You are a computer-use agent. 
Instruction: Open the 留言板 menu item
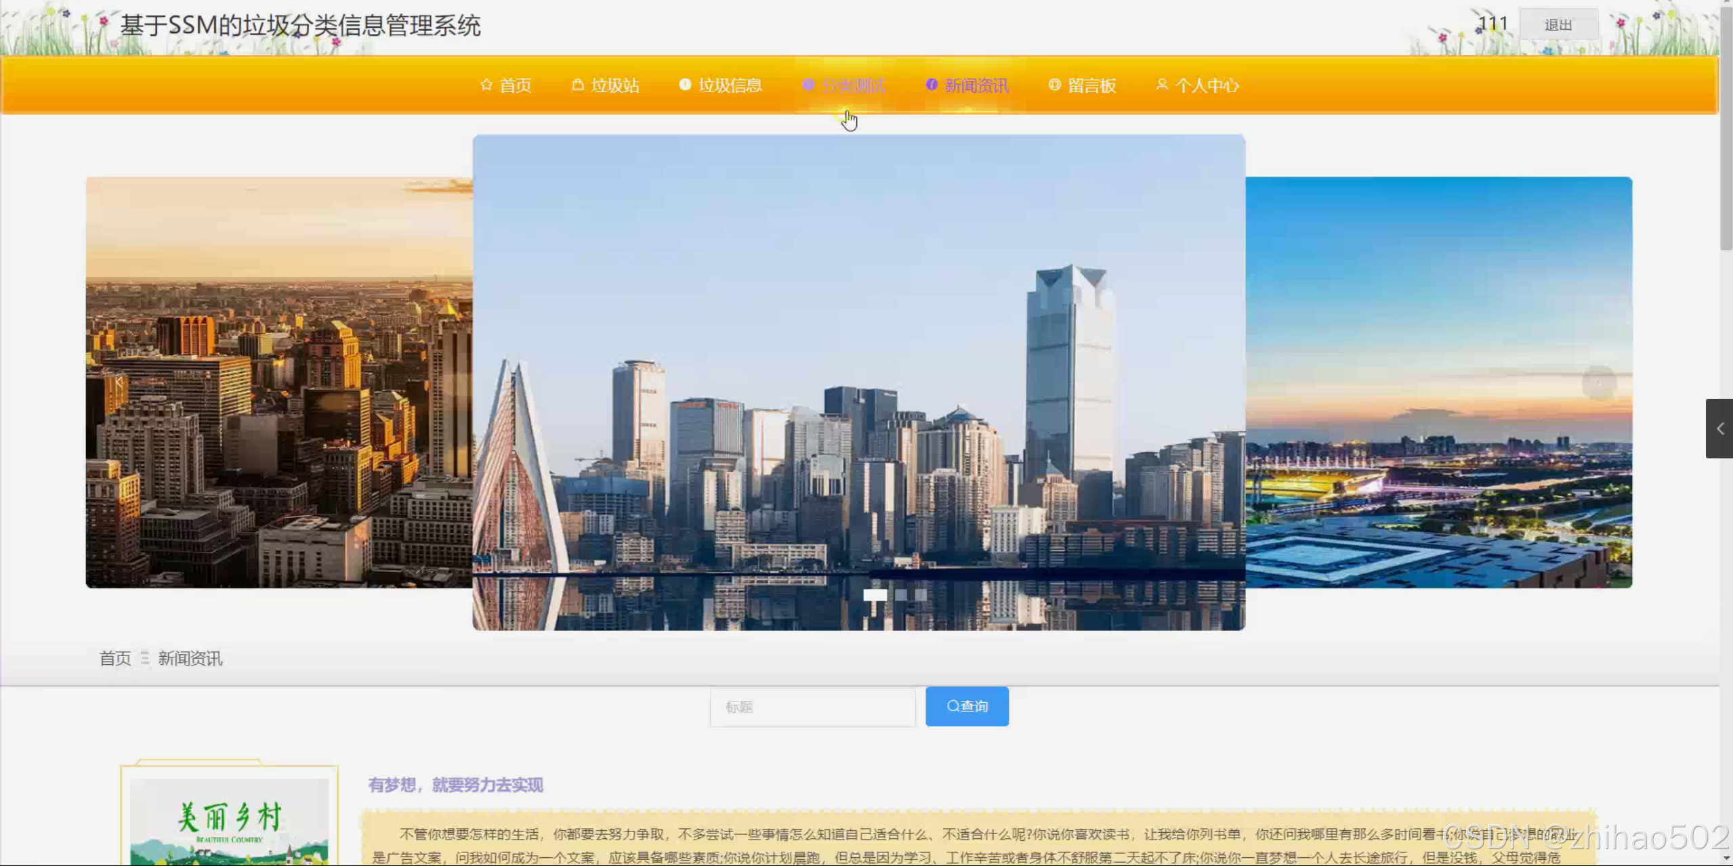pyautogui.click(x=1091, y=86)
